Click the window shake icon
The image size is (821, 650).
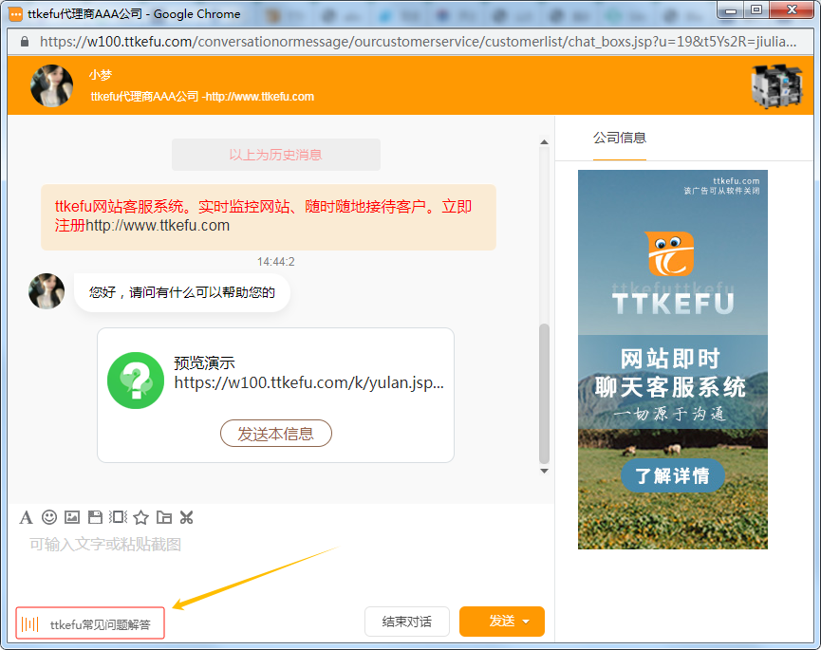(x=118, y=517)
